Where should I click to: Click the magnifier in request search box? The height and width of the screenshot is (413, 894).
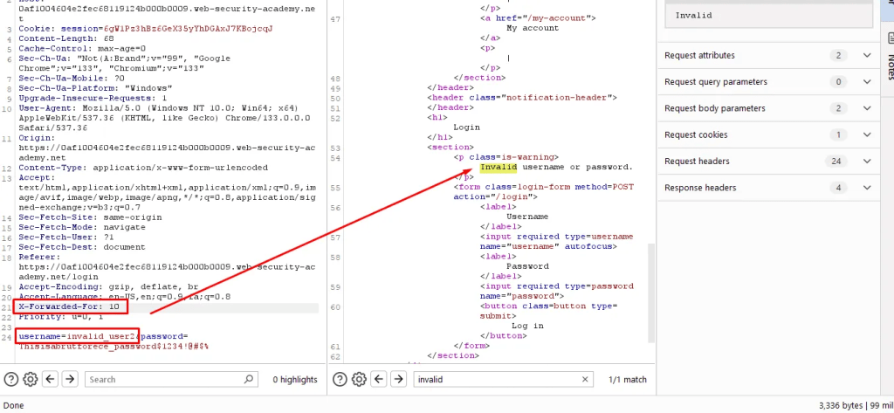(x=248, y=379)
